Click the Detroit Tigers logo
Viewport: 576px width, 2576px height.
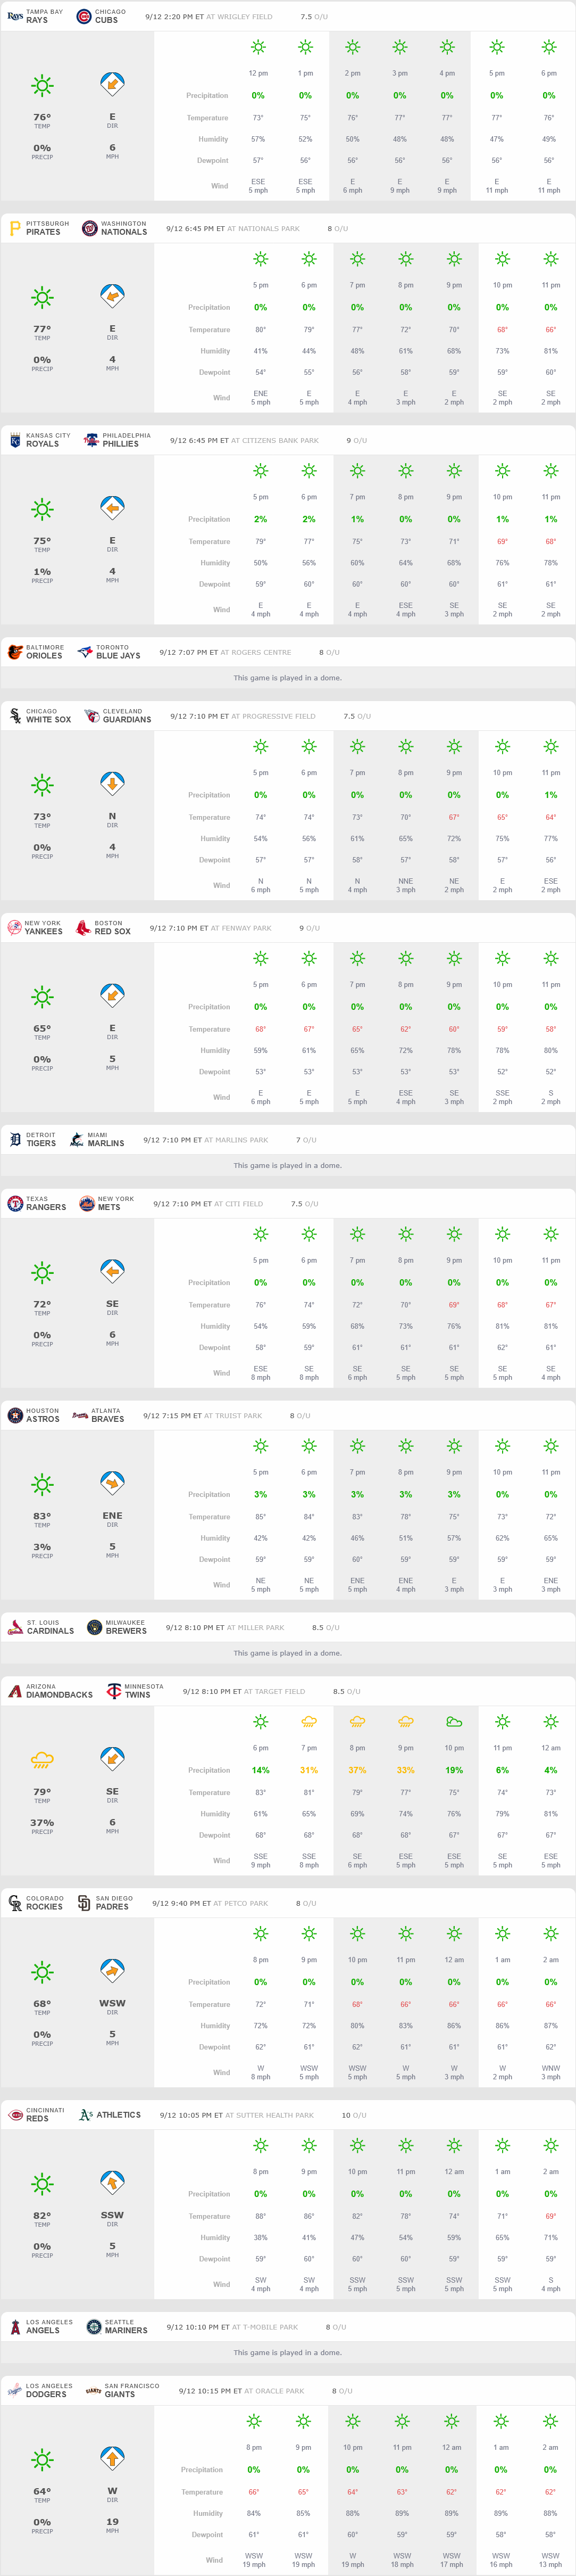pyautogui.click(x=14, y=1140)
